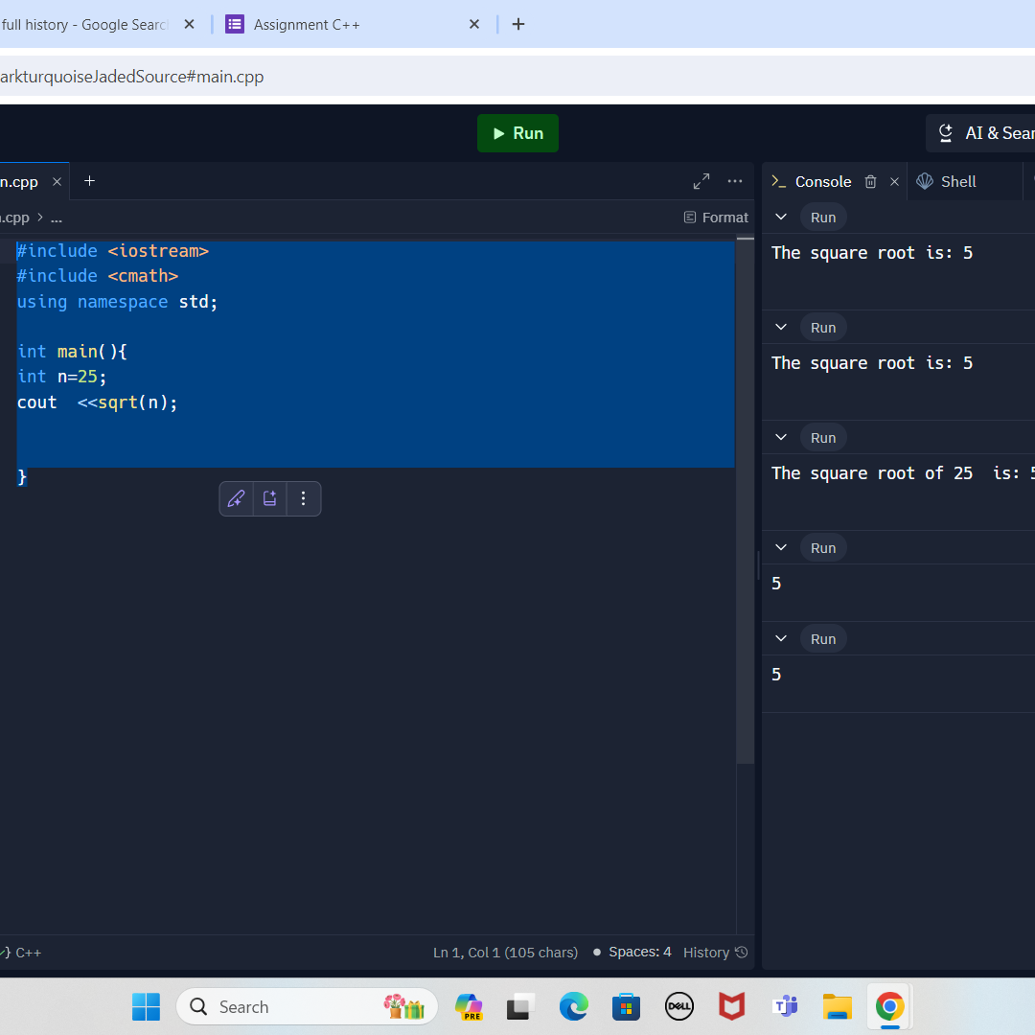Add a new editor tab with plus icon
The width and height of the screenshot is (1035, 1035).
(90, 181)
